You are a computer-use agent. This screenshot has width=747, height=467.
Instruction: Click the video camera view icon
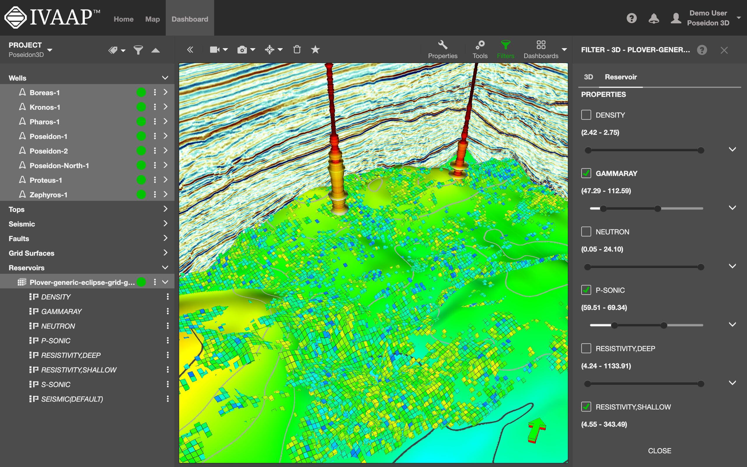[x=214, y=49]
